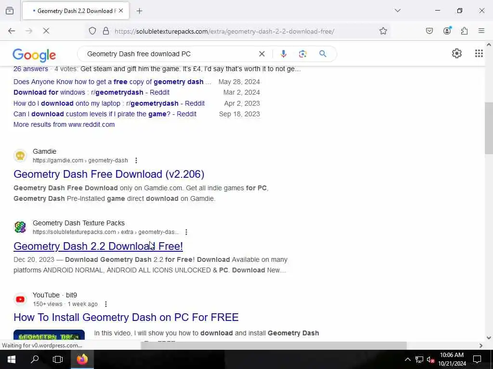Bookmark this page with the star icon
This screenshot has width=493, height=369.
pos(383,31)
